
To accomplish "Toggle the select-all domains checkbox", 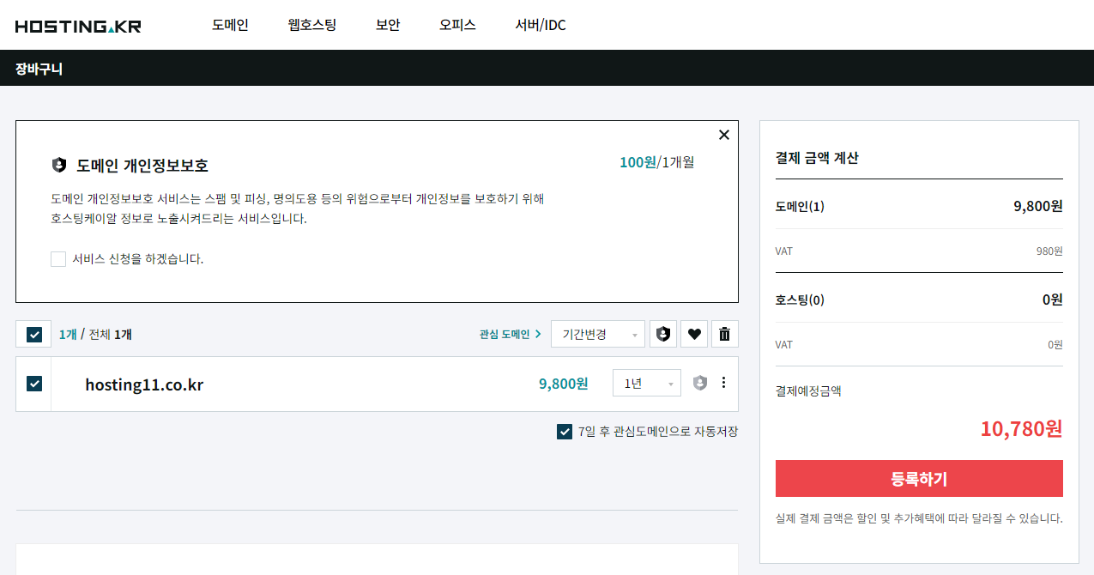I will tap(33, 335).
